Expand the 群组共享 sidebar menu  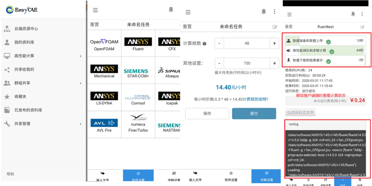coord(43,83)
